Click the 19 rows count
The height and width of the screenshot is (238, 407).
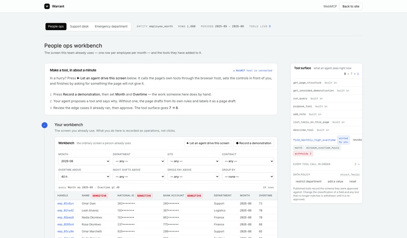(268, 187)
